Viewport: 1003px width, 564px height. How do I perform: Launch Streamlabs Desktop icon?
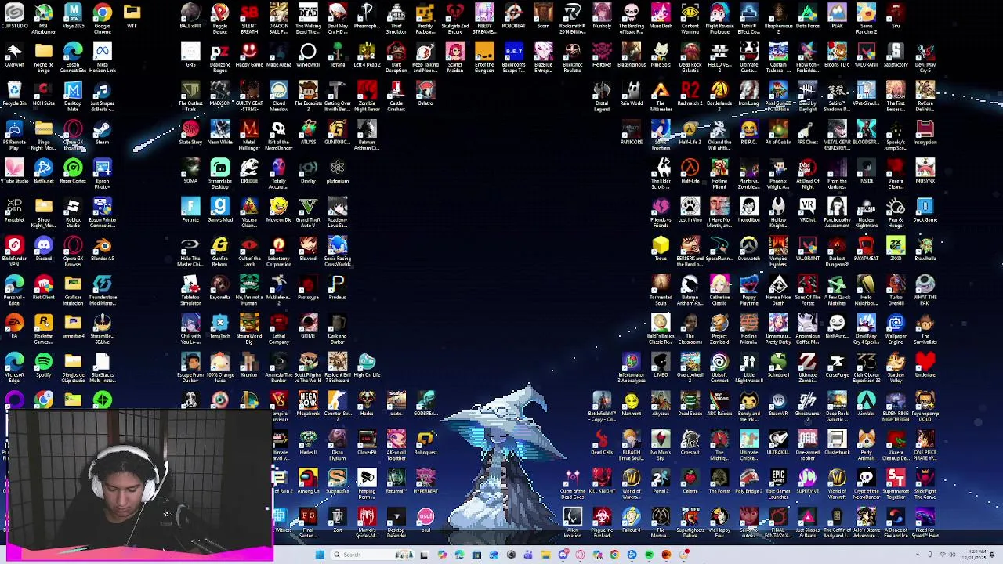click(220, 174)
